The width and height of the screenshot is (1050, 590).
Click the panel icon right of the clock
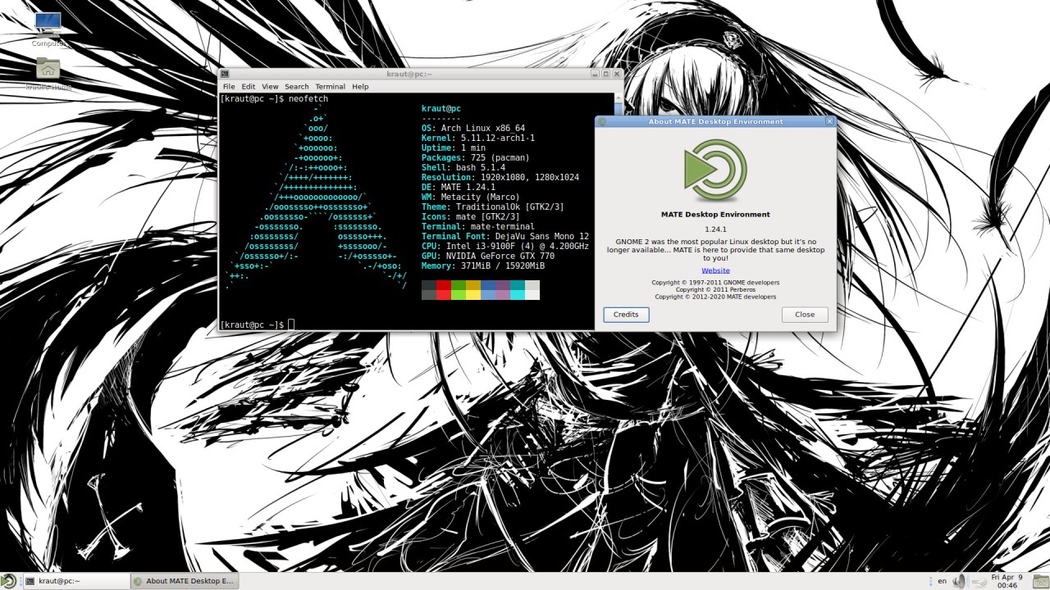click(1039, 581)
